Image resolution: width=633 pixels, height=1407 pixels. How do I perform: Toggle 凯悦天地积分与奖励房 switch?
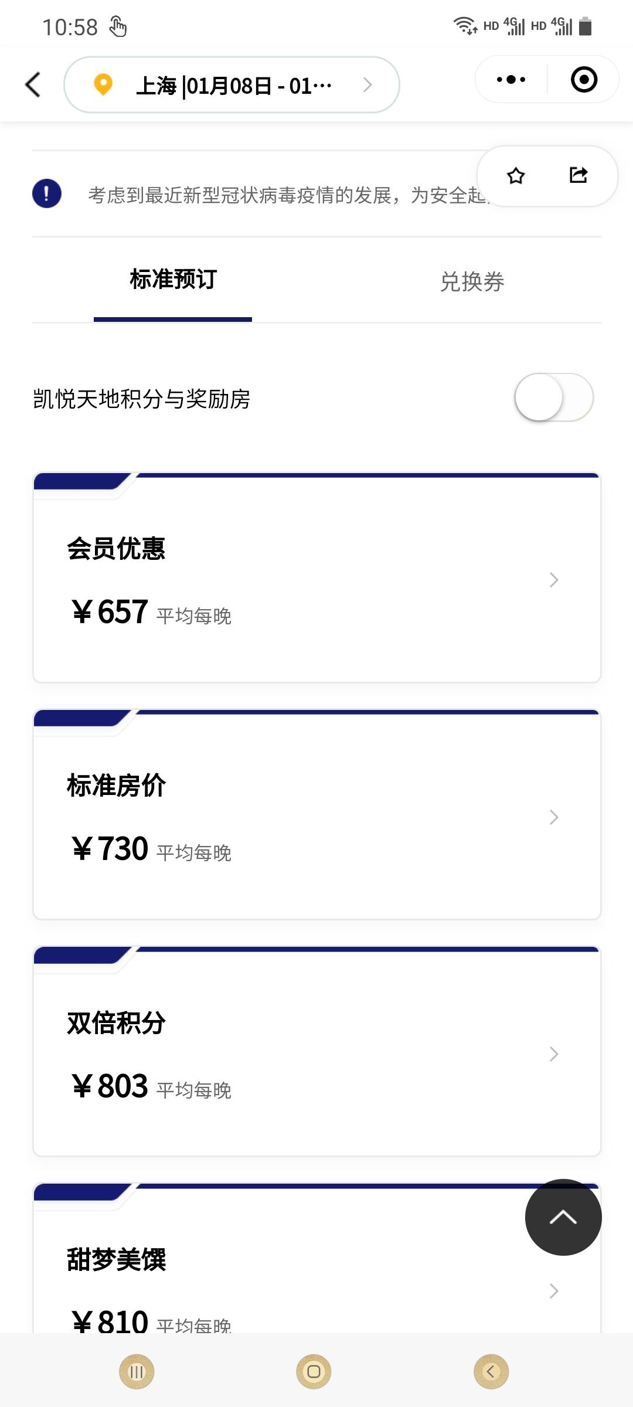(x=554, y=397)
